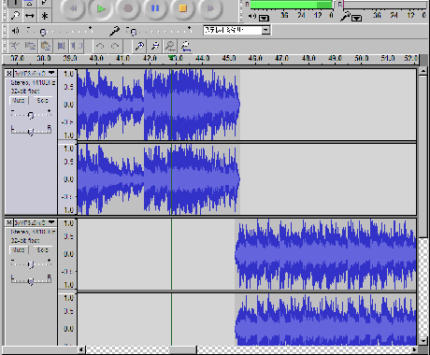Select the Draw pencil tool

click(x=44, y=3)
